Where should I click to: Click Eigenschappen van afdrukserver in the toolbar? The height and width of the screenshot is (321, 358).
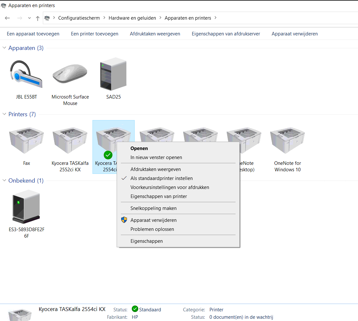226,34
